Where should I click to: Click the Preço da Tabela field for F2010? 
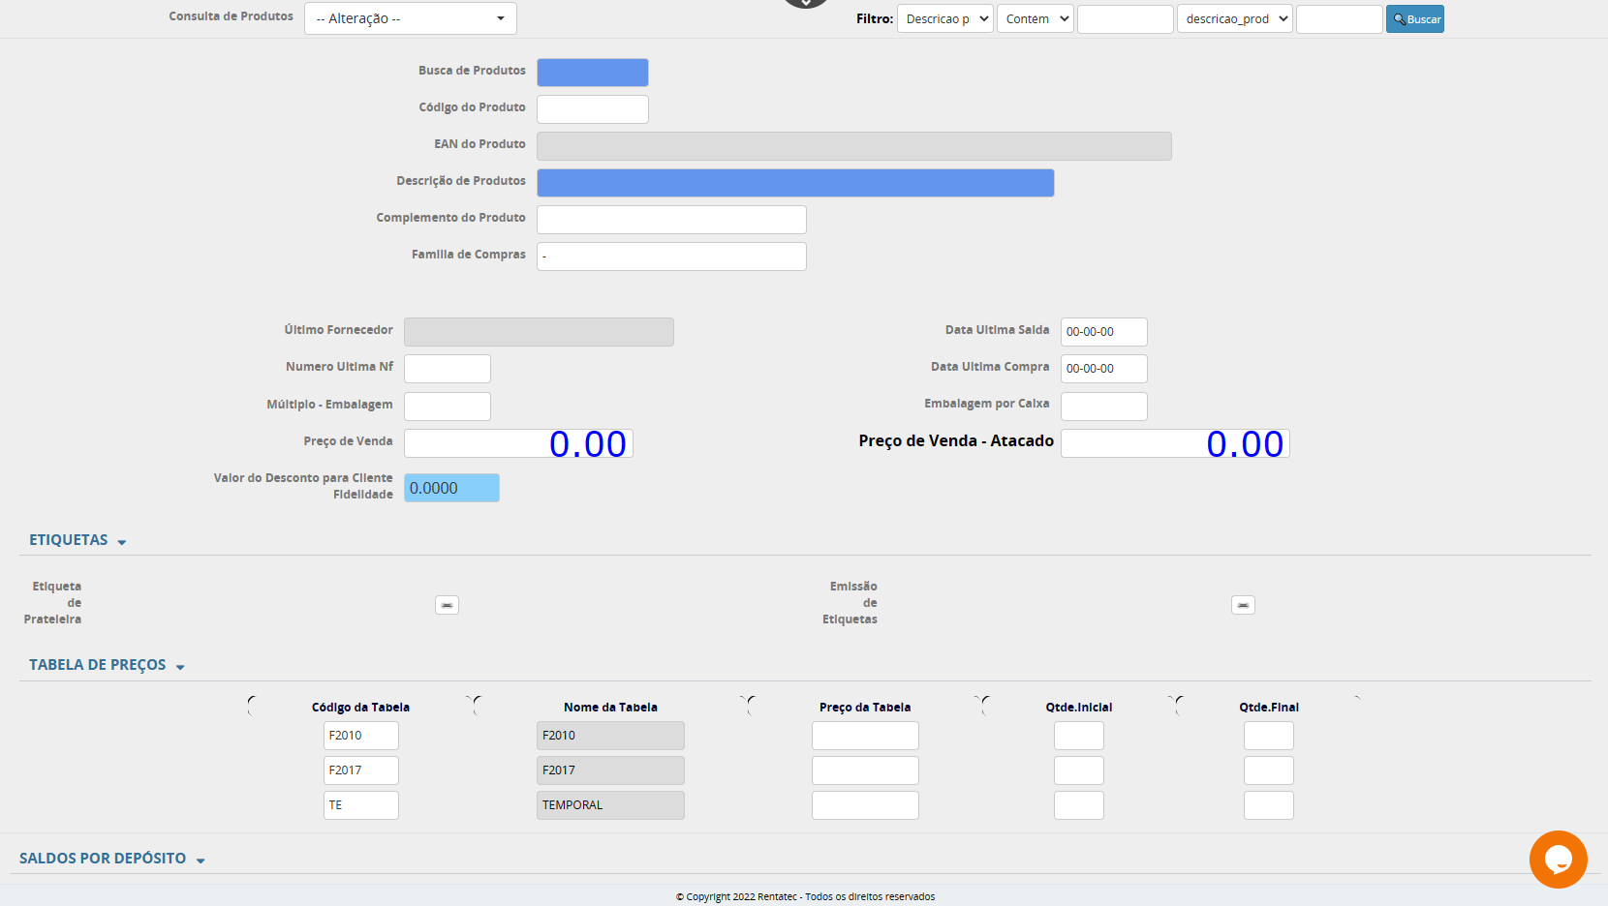(x=865, y=736)
